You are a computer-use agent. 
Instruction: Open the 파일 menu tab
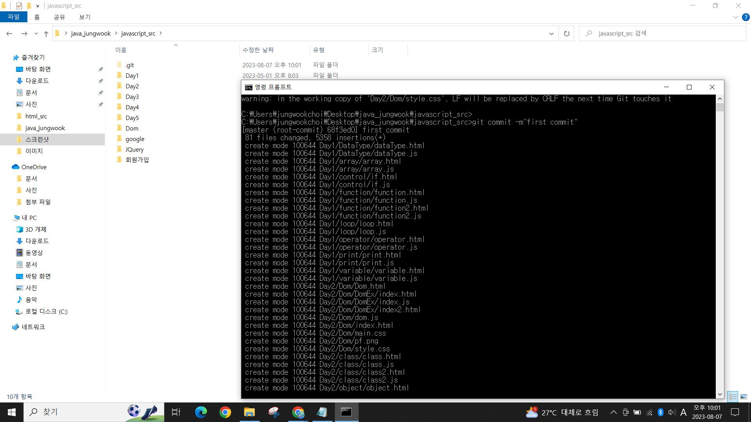click(x=13, y=17)
